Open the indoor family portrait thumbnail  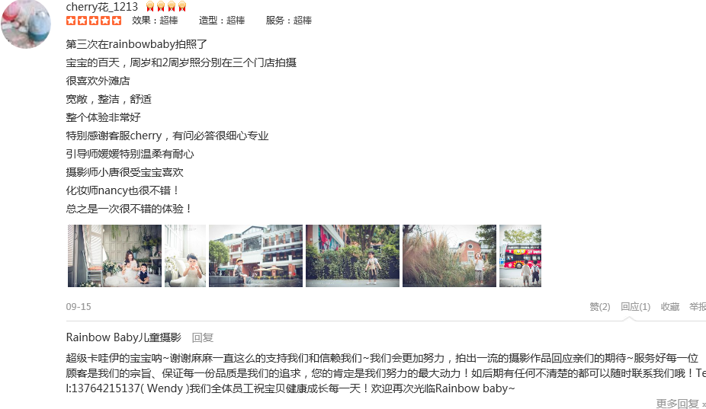pyautogui.click(x=114, y=256)
